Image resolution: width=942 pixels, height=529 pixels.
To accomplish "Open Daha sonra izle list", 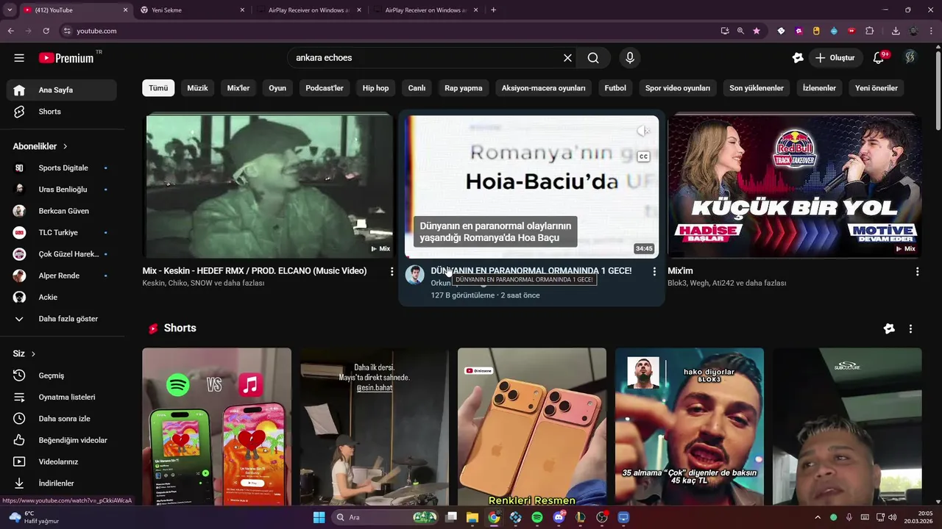I will (62, 419).
